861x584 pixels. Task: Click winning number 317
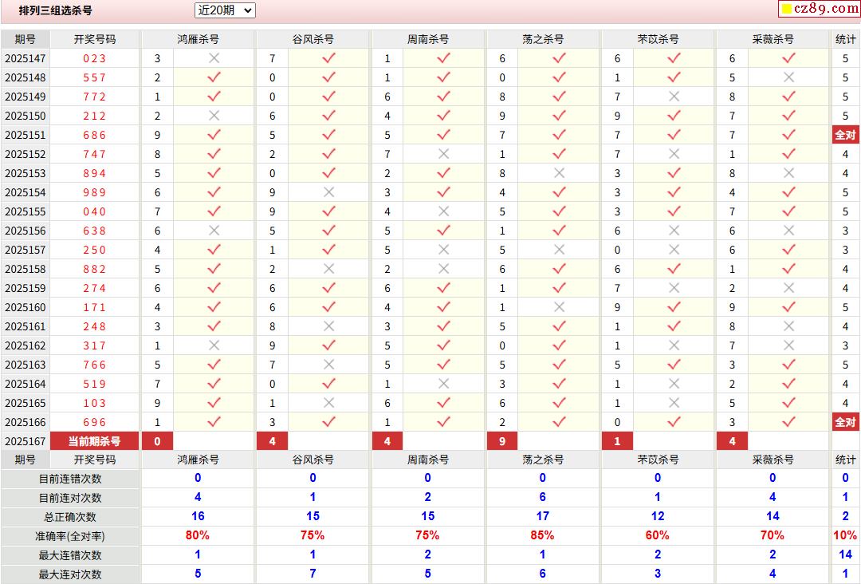pos(94,345)
